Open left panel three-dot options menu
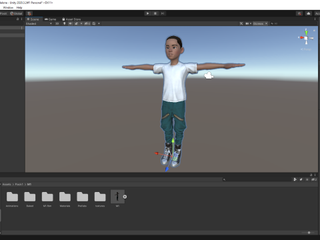This screenshot has width=320, height=240. 21,19
